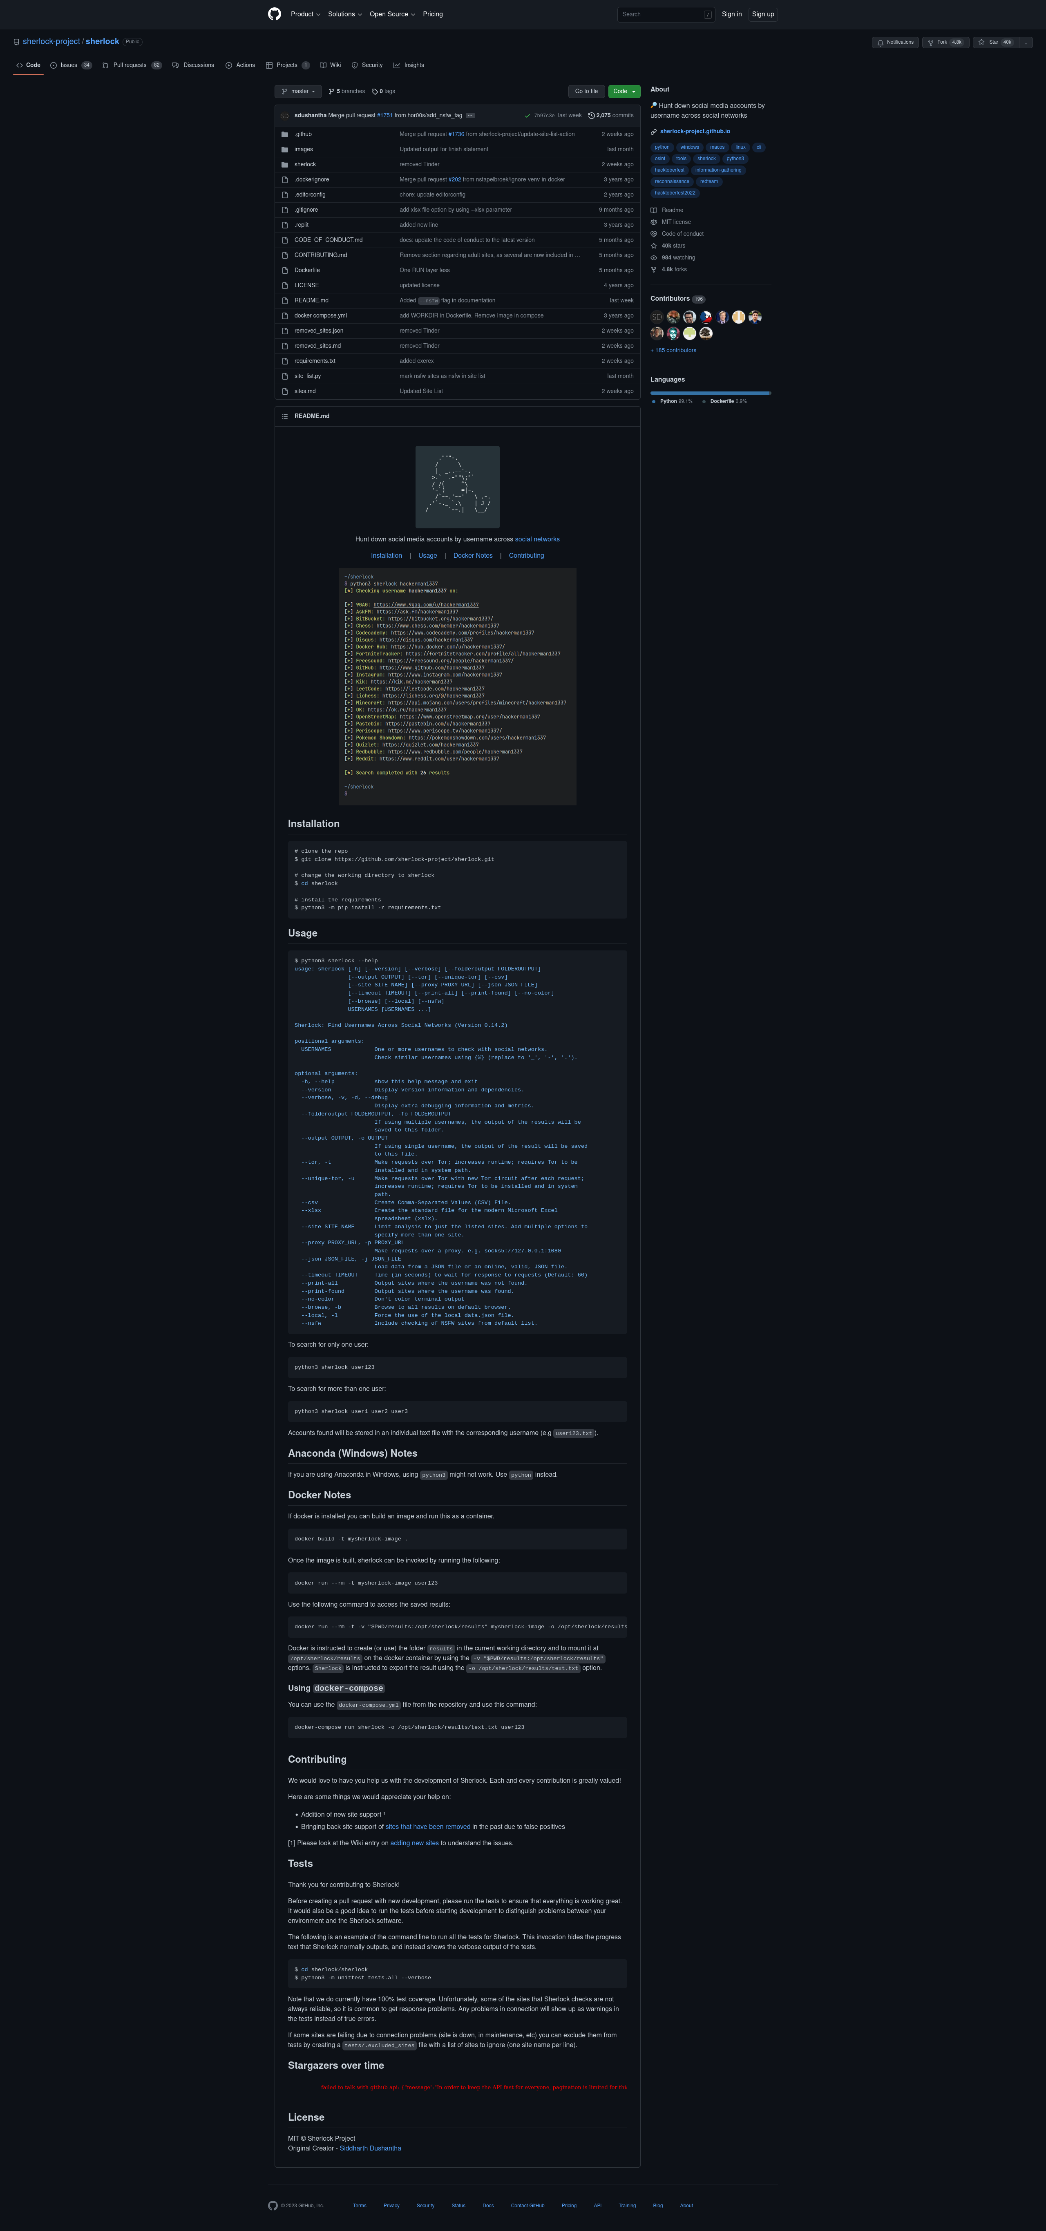
Task: Open the Projects tab
Action: 288,65
